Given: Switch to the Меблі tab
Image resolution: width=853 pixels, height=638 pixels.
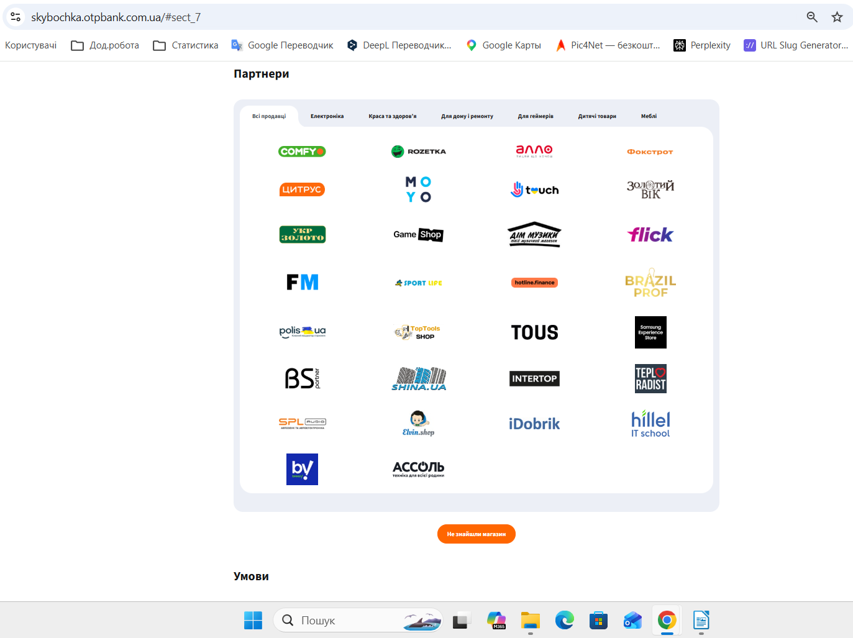Looking at the screenshot, I should click(649, 116).
